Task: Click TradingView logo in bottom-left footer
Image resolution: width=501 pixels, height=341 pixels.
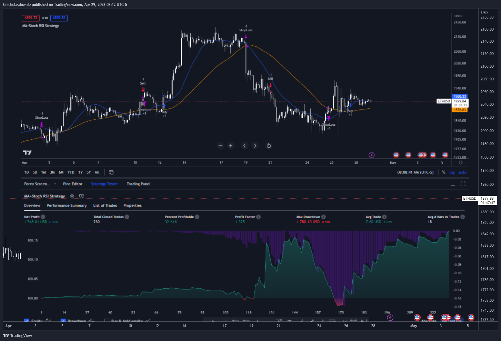Action: [18, 335]
